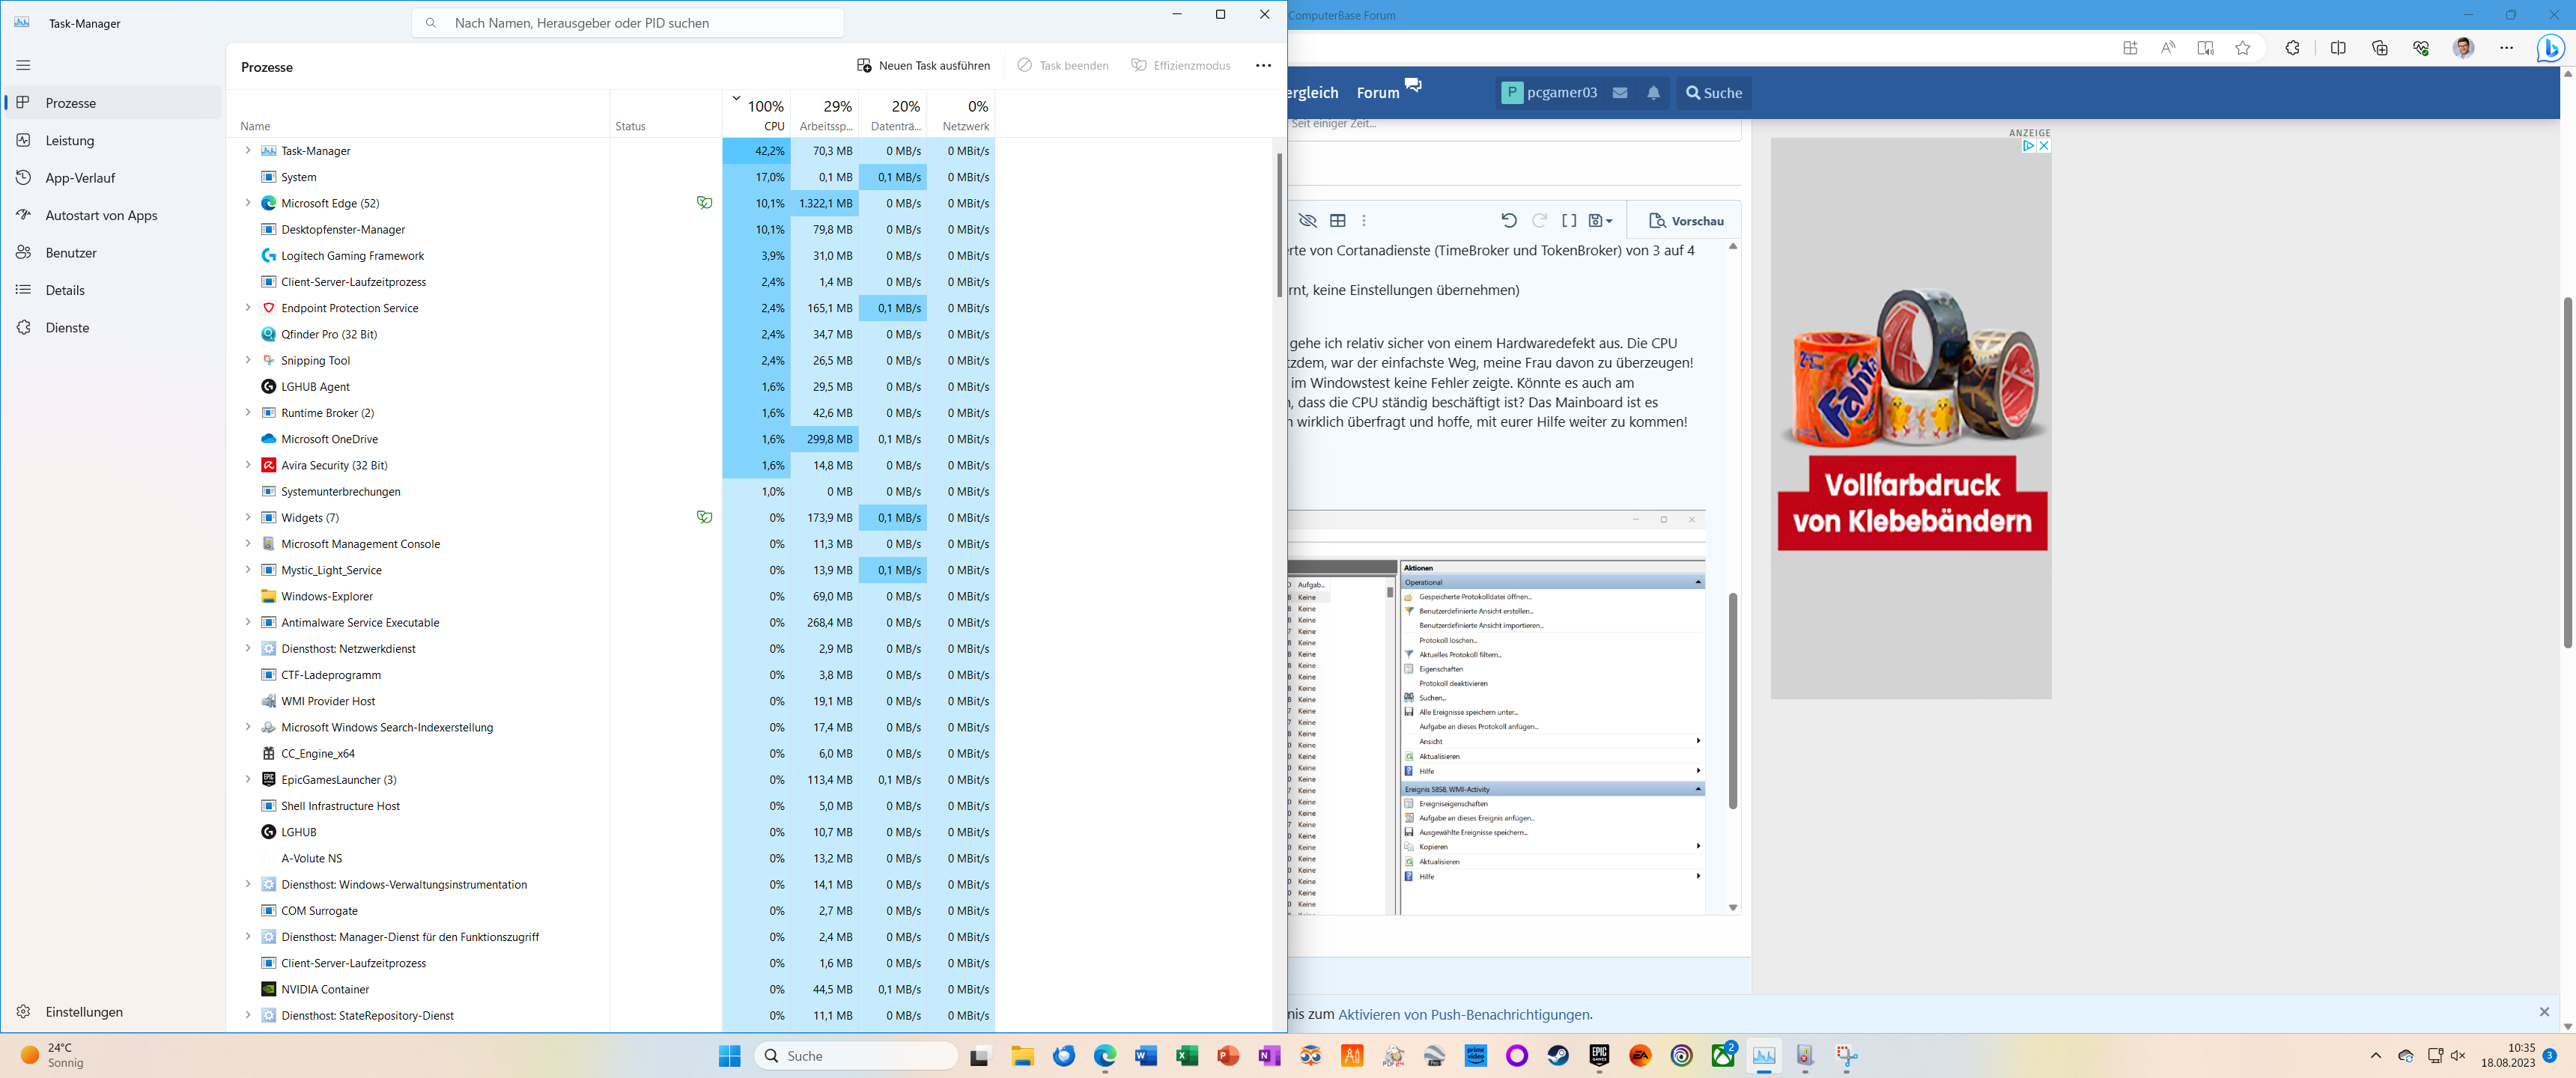
Task: Click the Task-Manager process list scrollbar
Action: click(x=1279, y=225)
